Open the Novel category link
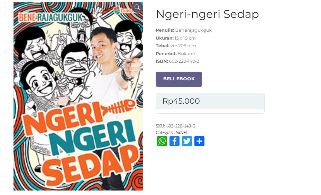The width and height of the screenshot is (321, 195). pos(181,132)
